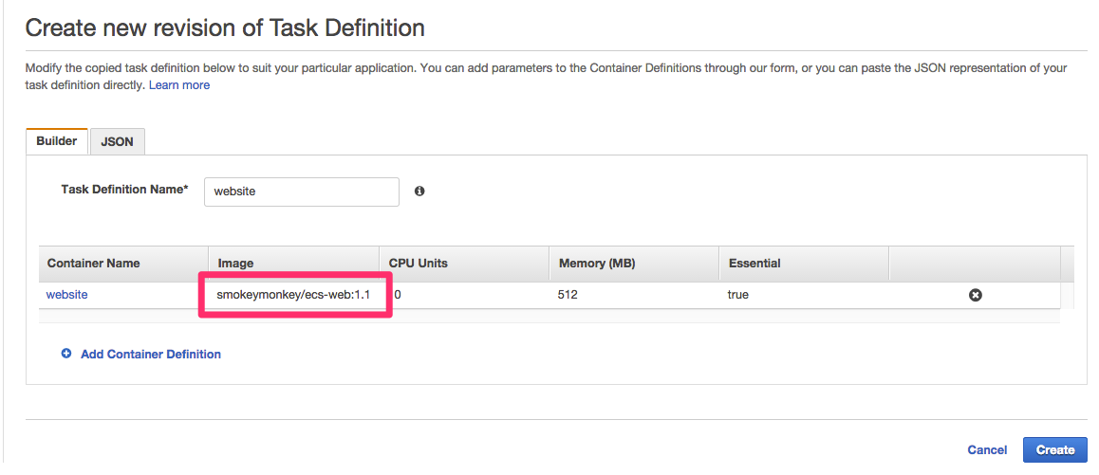Select the 512 memory value cell

pos(634,295)
